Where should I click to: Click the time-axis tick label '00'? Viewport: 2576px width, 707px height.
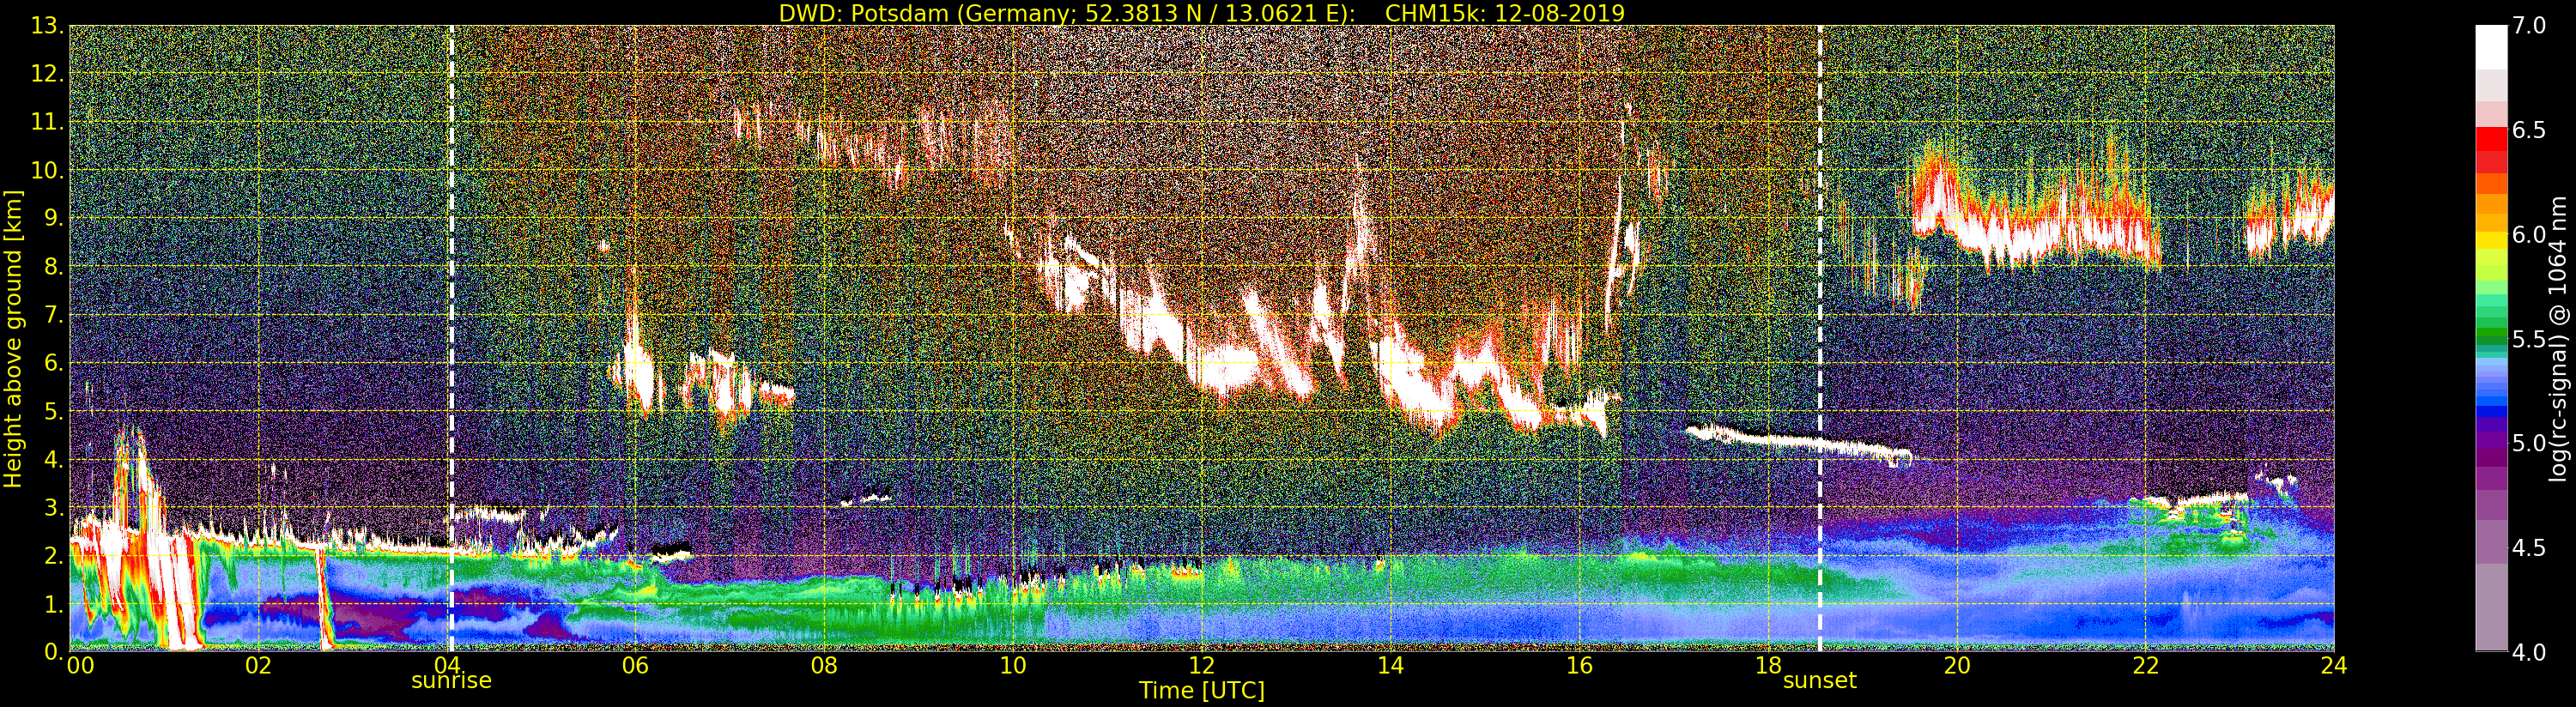(x=80, y=665)
